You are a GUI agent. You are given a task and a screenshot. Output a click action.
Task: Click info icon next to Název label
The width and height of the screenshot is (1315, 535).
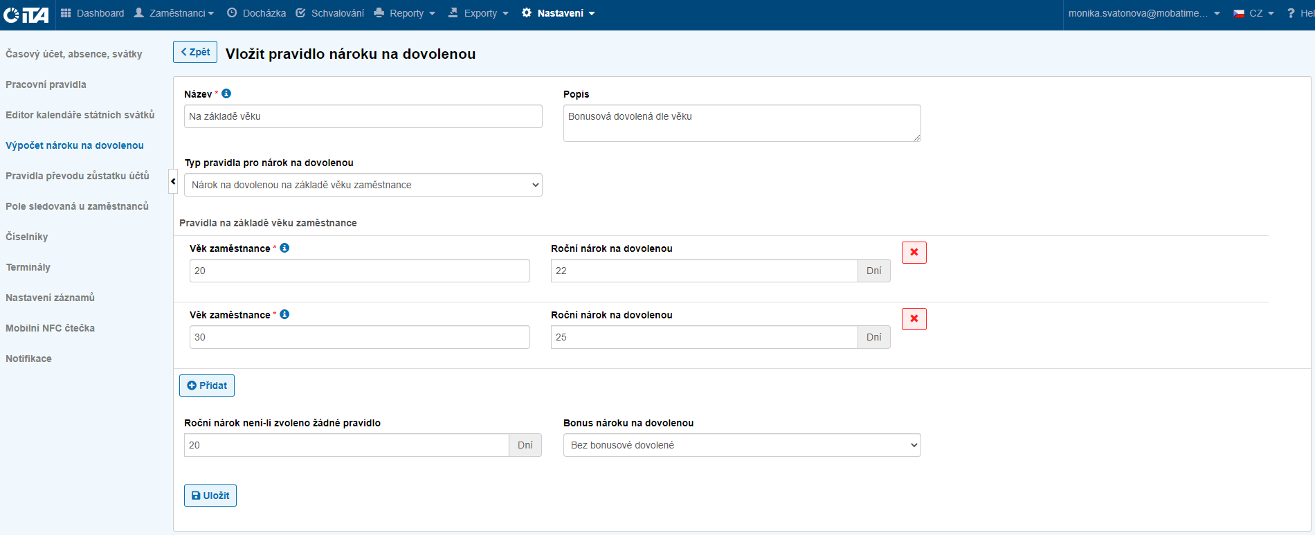226,93
